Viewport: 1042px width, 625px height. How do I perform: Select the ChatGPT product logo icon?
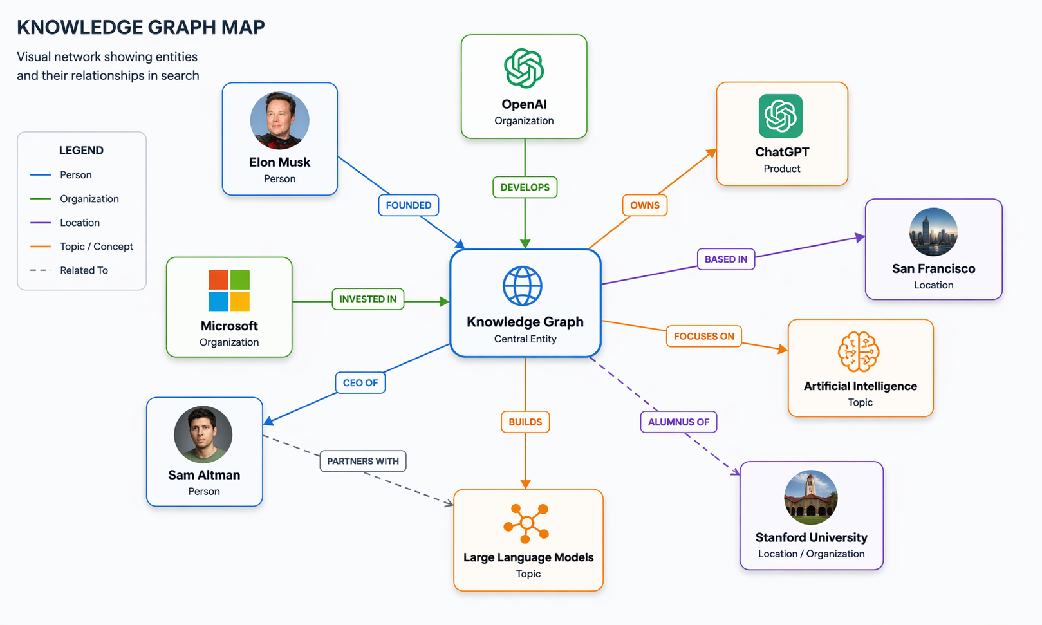coord(780,117)
